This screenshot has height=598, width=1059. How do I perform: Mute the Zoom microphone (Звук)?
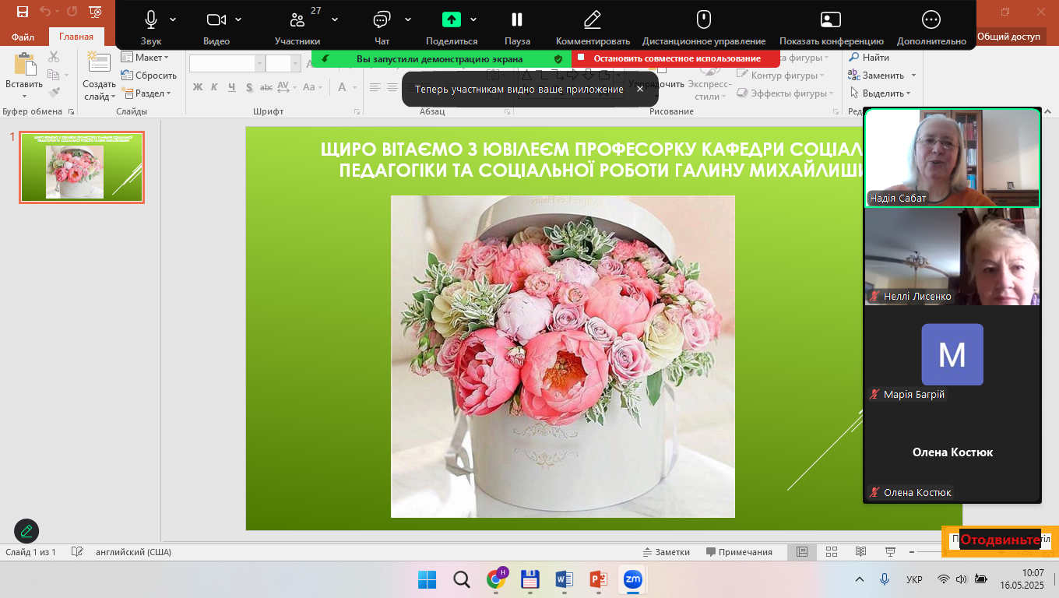(x=151, y=21)
